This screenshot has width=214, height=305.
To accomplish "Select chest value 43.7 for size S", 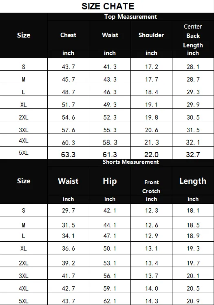I will click(x=68, y=67).
